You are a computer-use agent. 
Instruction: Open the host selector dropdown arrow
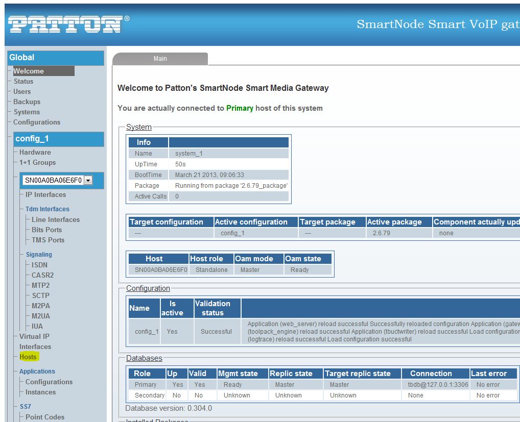click(88, 180)
